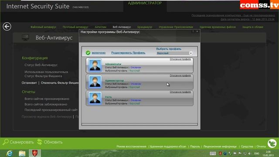
Task: Open Режим восстановления
Action: point(131,147)
